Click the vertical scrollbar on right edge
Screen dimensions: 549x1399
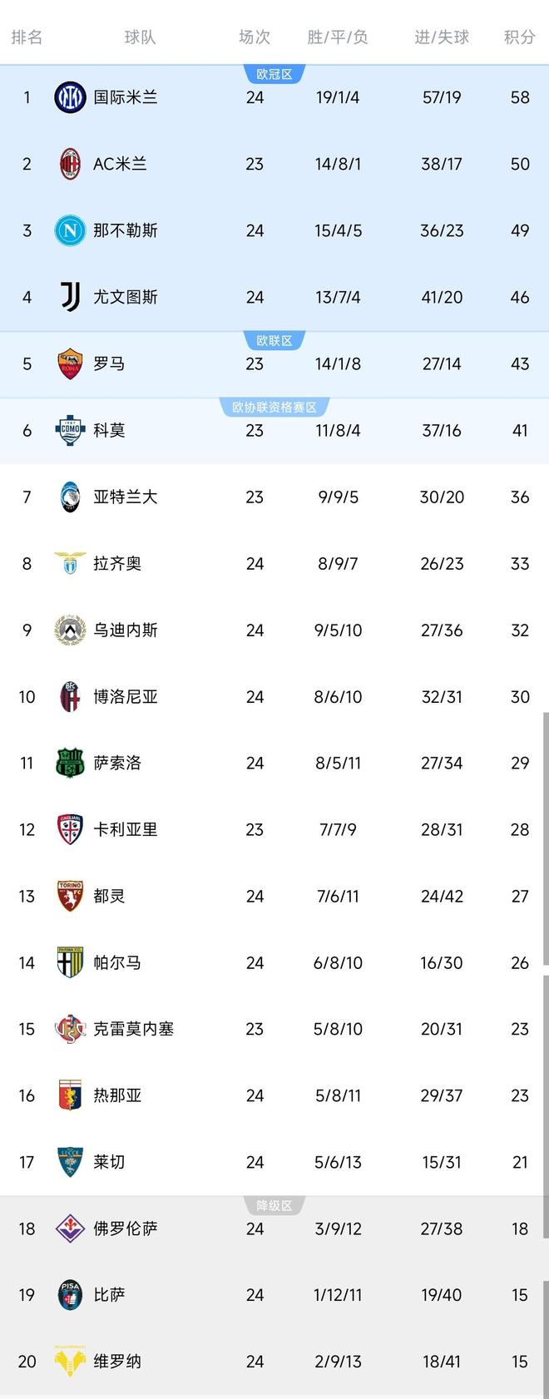(546, 832)
